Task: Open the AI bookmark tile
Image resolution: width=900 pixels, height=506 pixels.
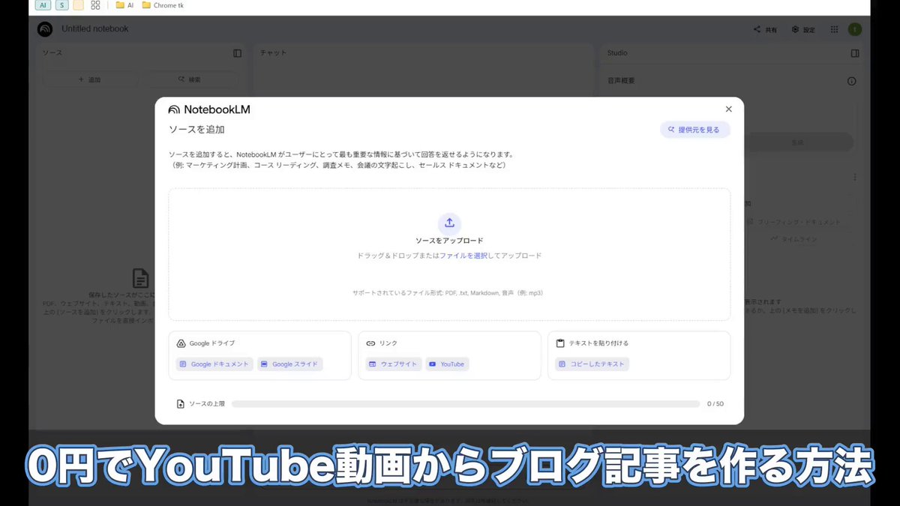Action: (x=43, y=5)
